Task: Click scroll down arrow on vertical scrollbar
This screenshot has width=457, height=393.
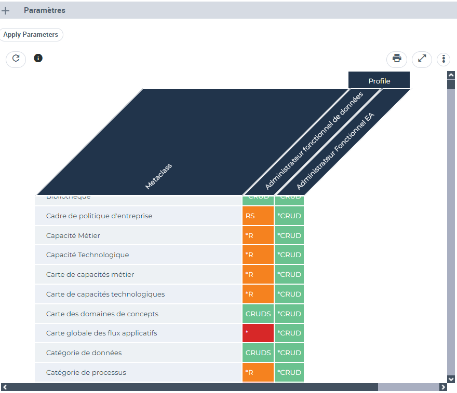Action: [x=451, y=379]
